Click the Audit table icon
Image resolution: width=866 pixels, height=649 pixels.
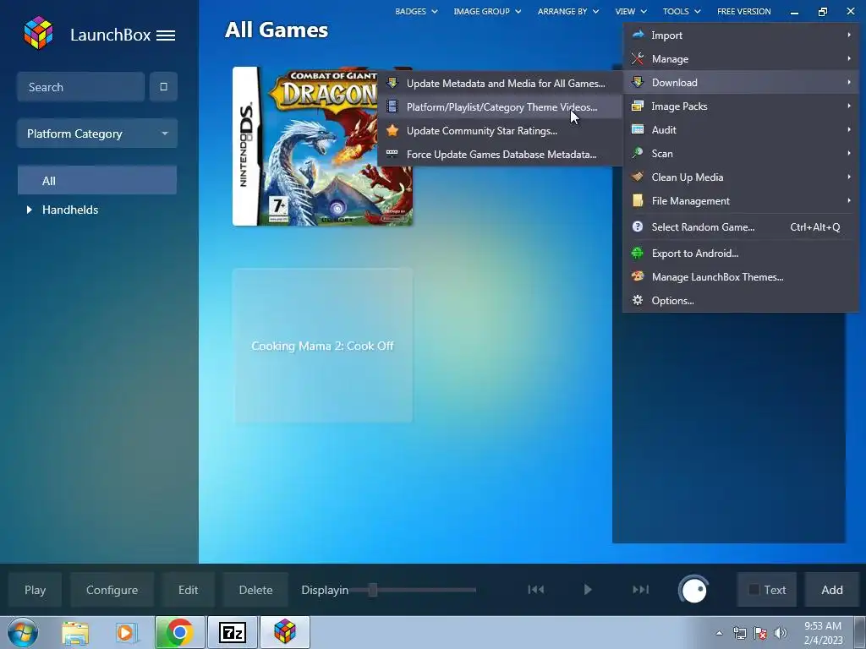tap(638, 129)
